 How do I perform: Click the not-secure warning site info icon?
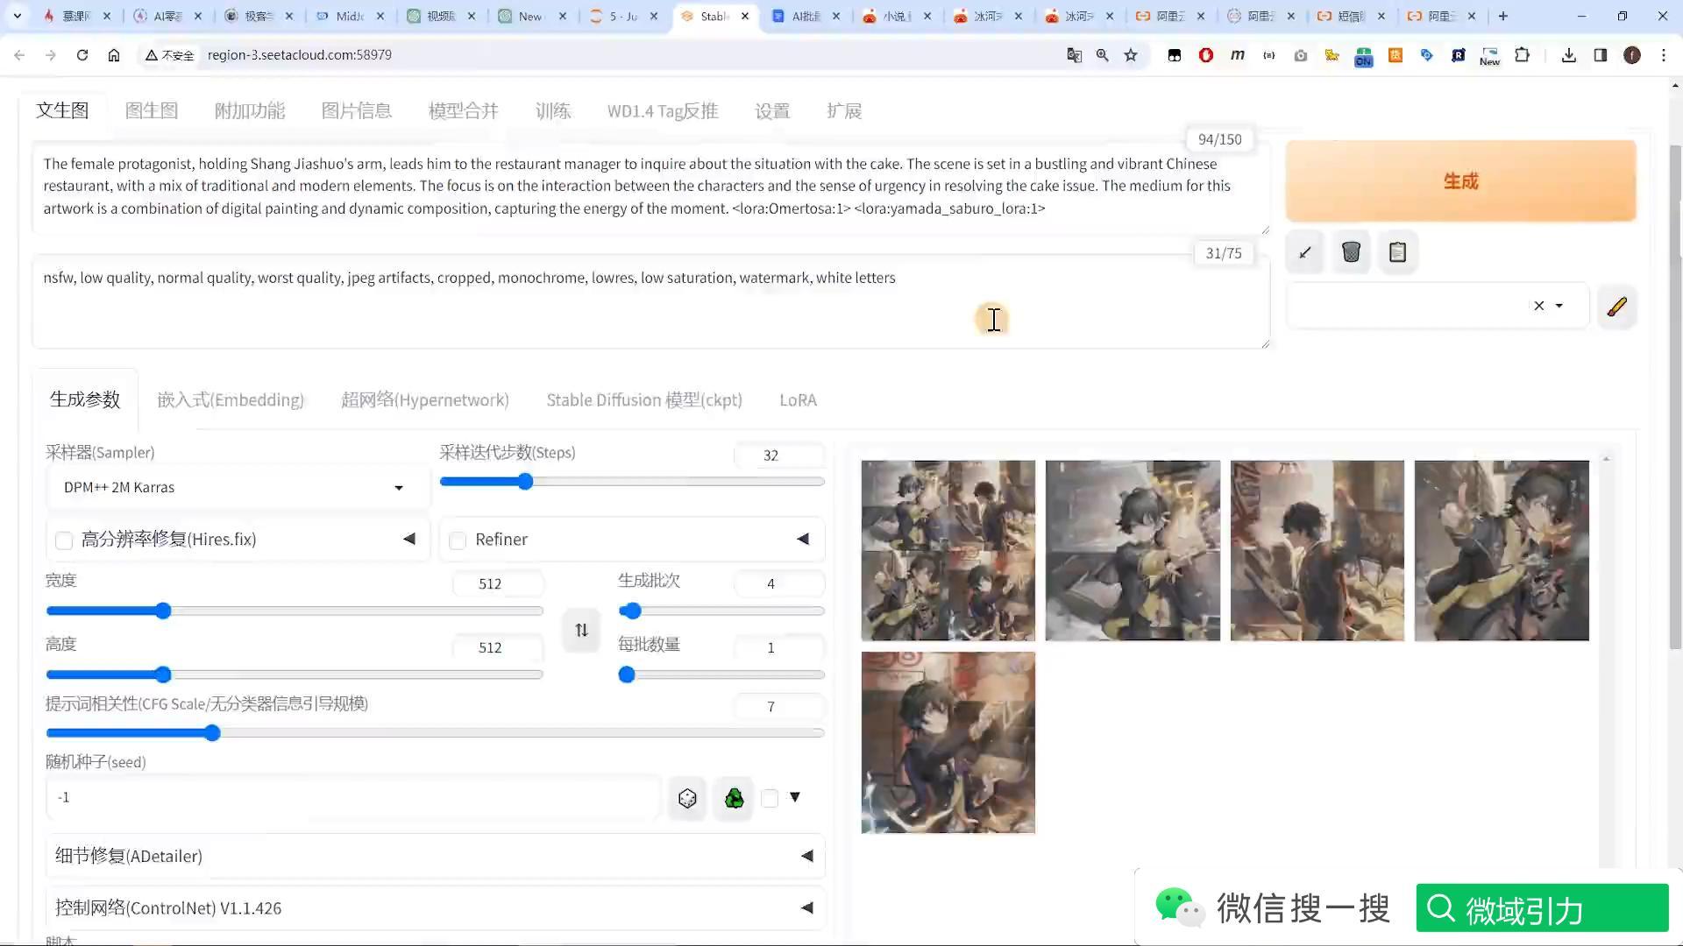coord(169,55)
